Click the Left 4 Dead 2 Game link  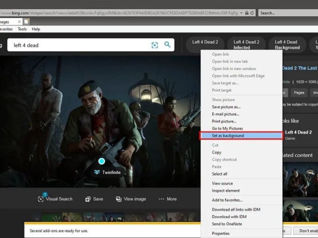click(x=299, y=135)
